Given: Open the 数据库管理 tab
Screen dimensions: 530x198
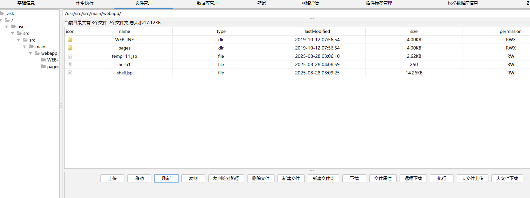Looking at the screenshot, I should click(x=208, y=3).
